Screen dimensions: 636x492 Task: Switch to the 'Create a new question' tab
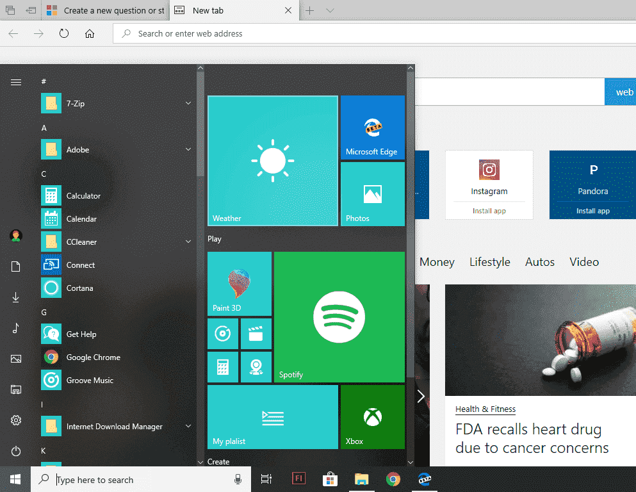coord(106,10)
